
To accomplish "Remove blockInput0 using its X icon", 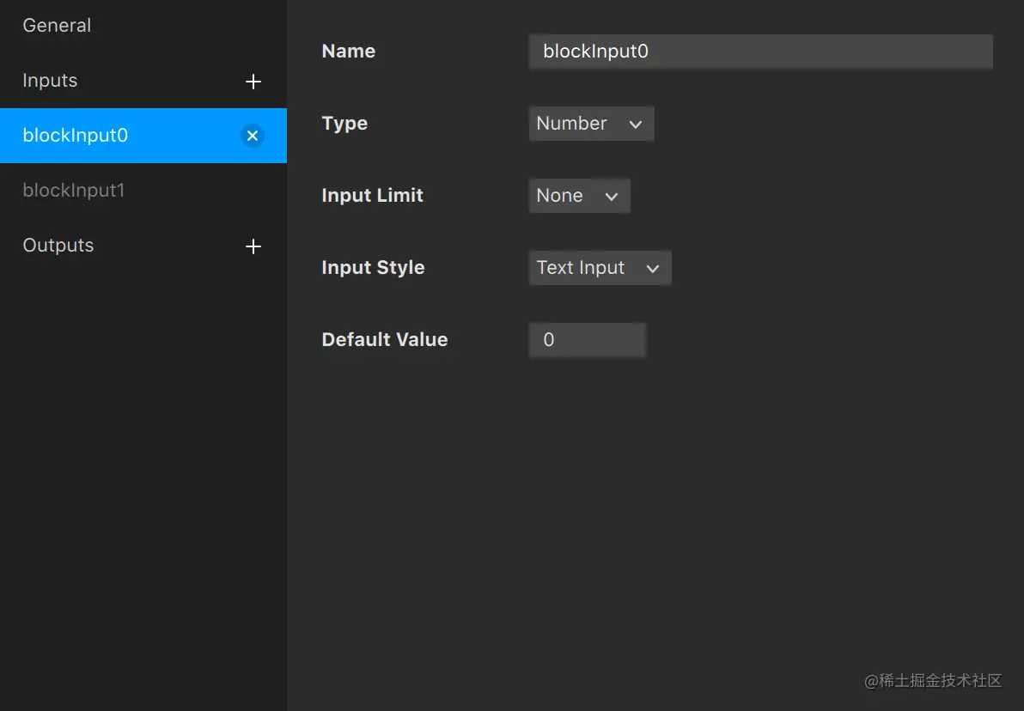I will pos(253,136).
